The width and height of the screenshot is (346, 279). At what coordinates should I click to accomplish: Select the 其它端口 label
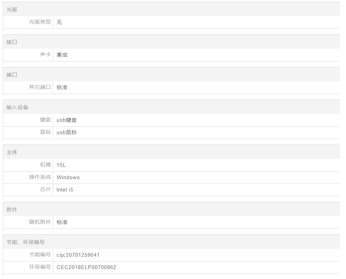[40, 87]
